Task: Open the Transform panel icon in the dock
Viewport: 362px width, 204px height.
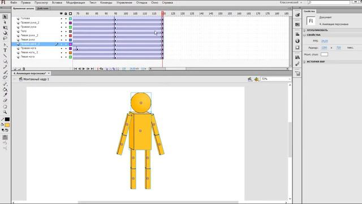Action: (x=298, y=48)
